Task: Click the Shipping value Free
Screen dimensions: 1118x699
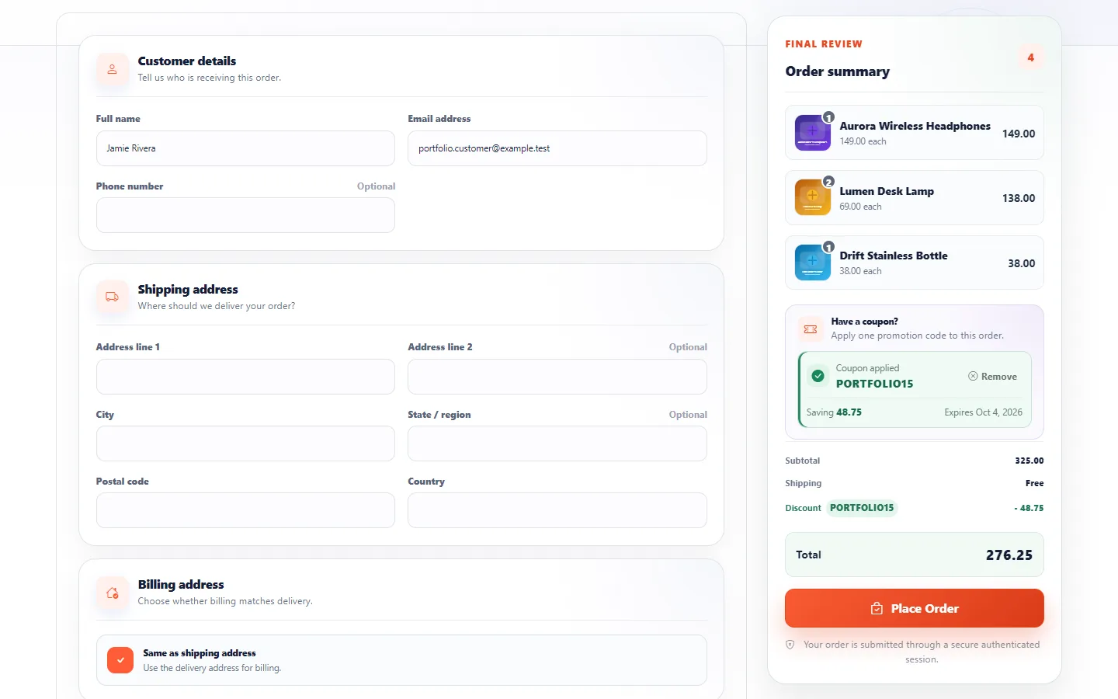Action: (1035, 483)
